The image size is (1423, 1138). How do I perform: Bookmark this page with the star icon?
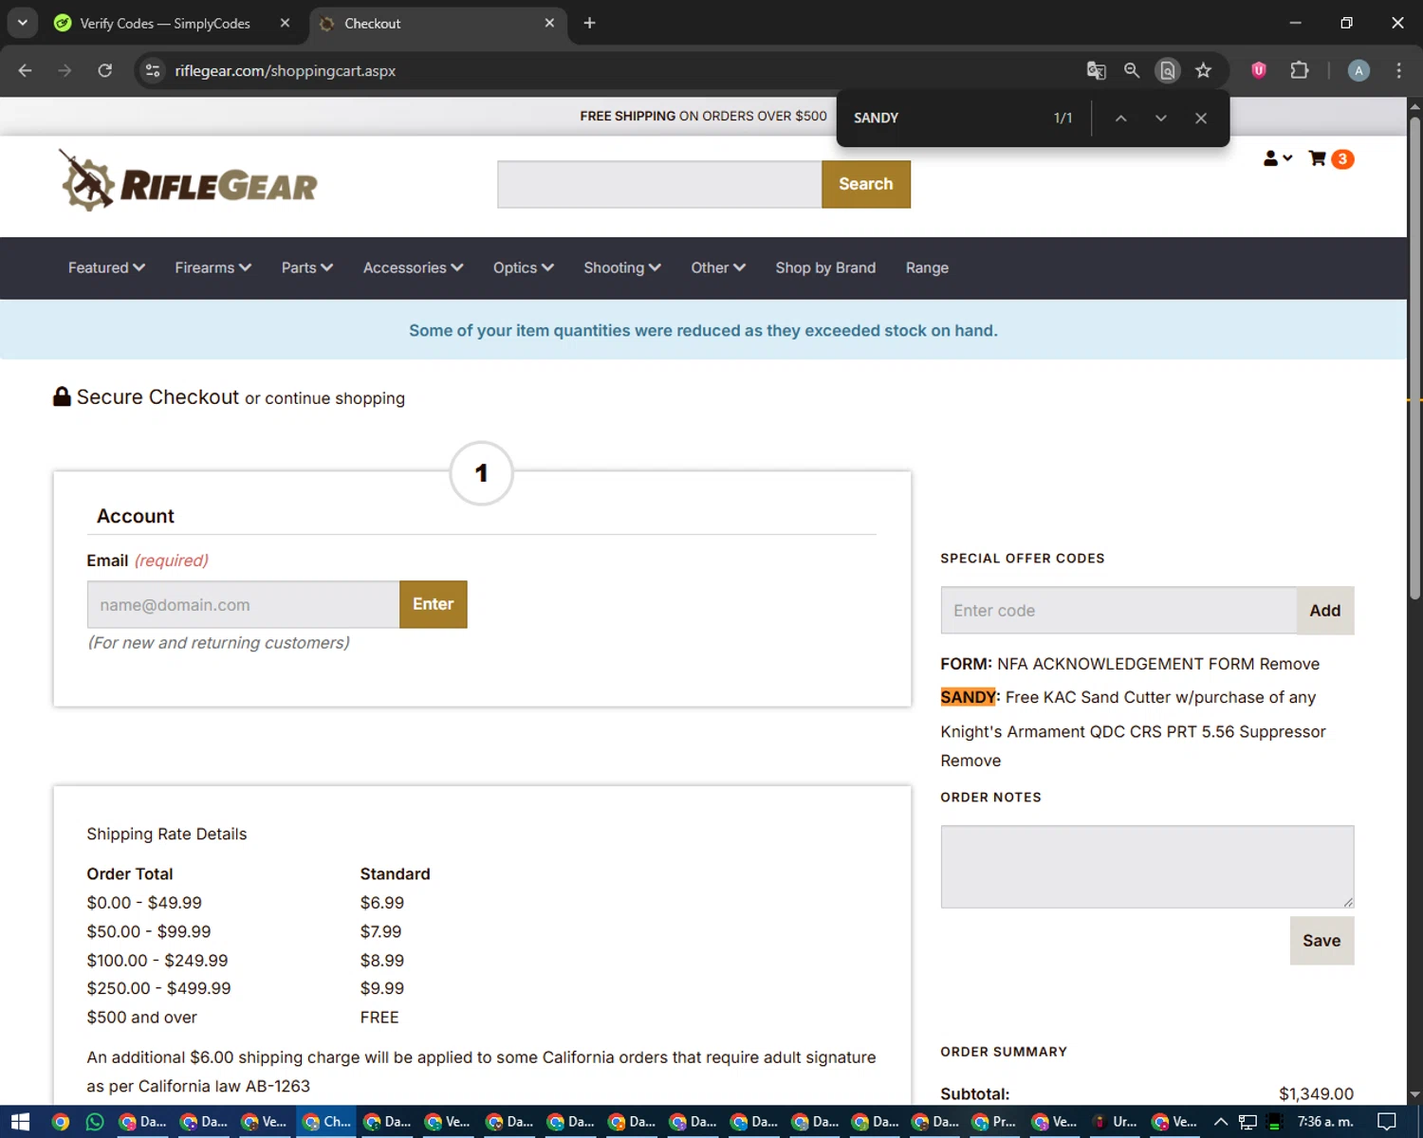click(x=1203, y=70)
